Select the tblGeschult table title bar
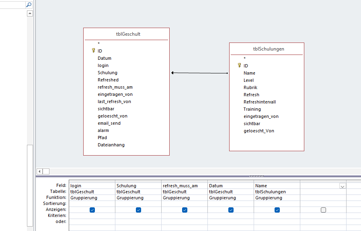Viewport: 361px width, 231px height. coord(126,34)
